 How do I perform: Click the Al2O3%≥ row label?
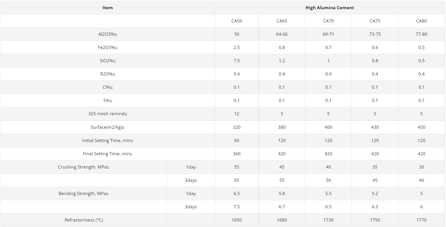pos(108,34)
